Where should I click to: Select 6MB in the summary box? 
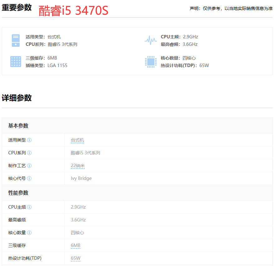click(x=52, y=58)
